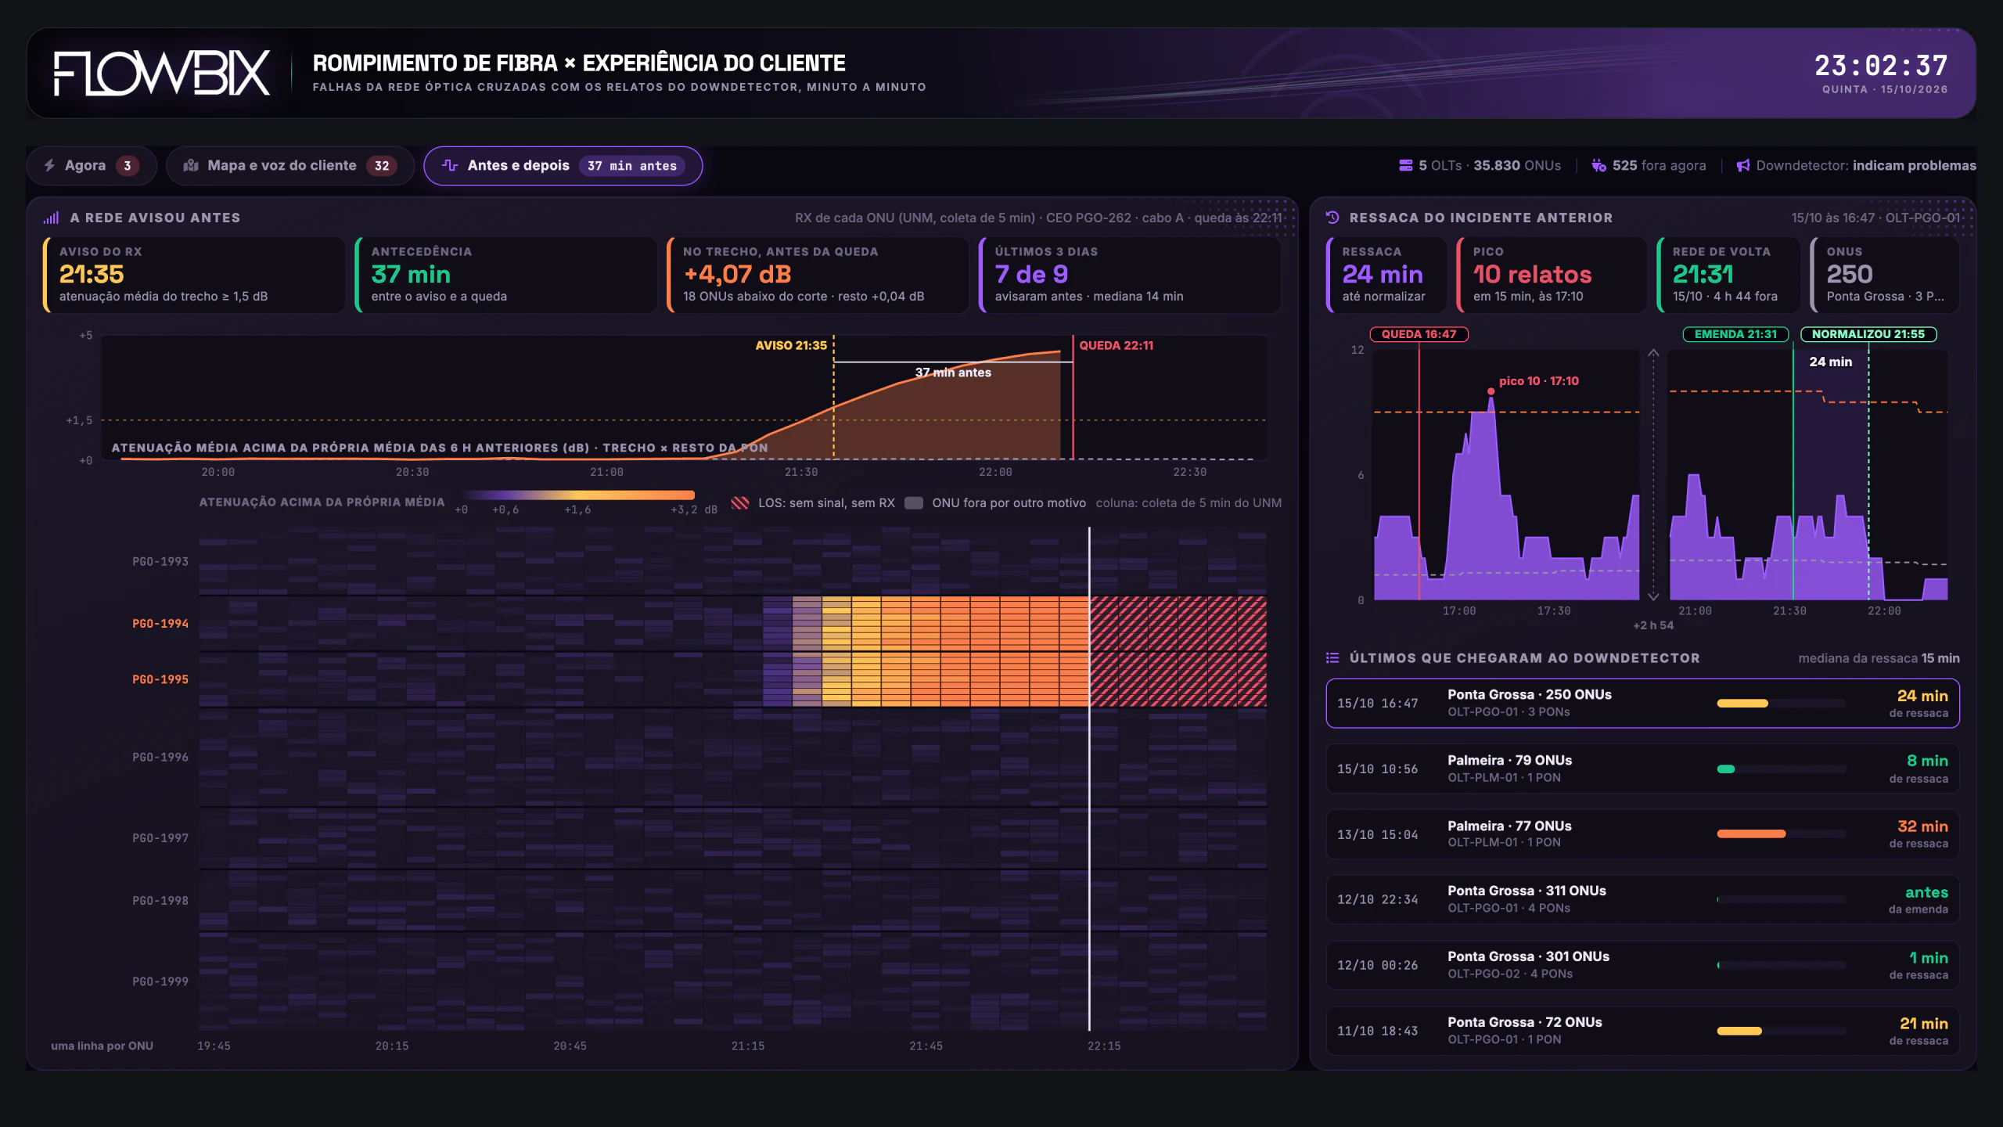The width and height of the screenshot is (2003, 1127).
Task: Open the ONUs 250 card
Action: tap(1885, 275)
